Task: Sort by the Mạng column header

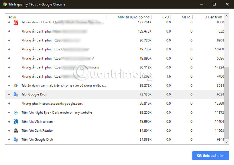Action: click(186, 17)
